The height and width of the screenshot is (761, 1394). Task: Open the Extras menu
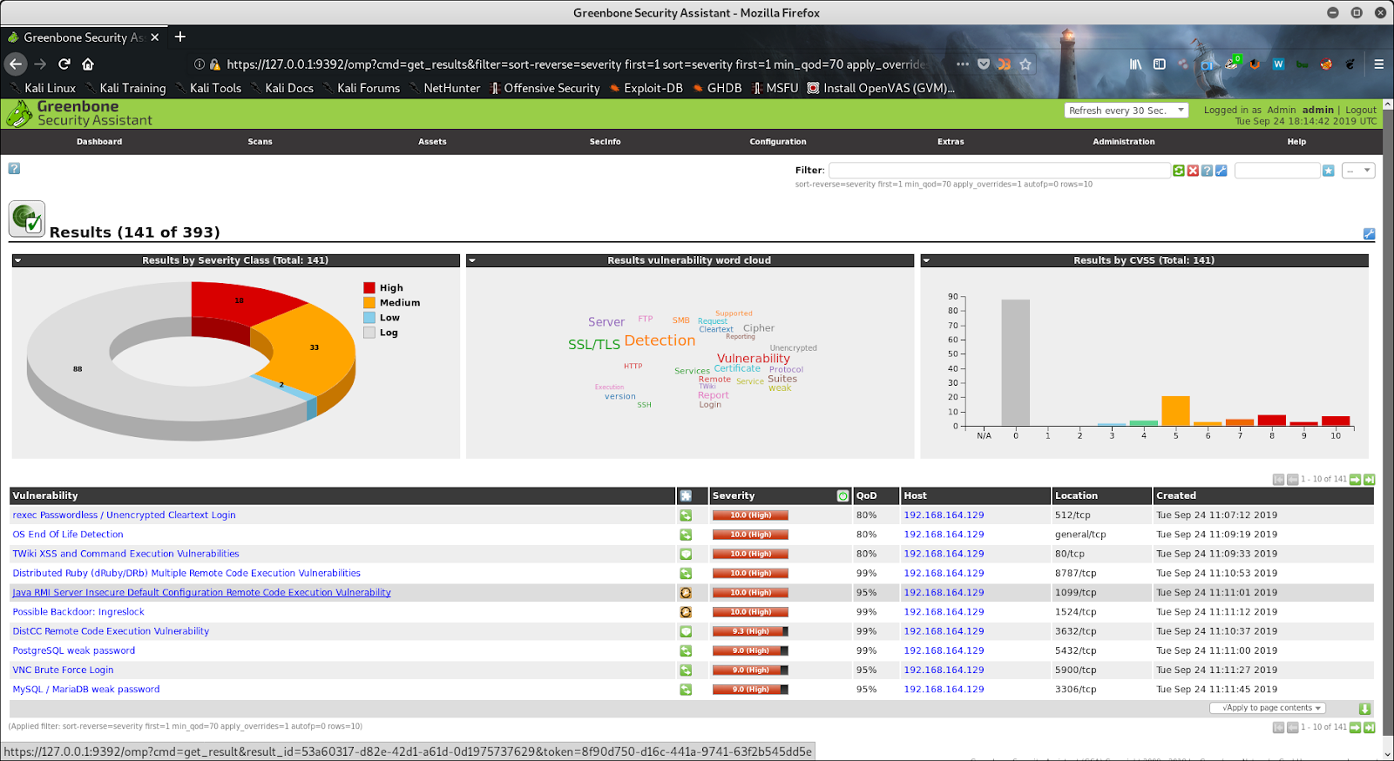click(x=951, y=141)
